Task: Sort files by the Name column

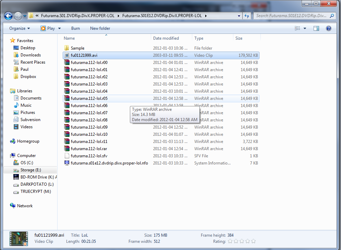Action: coord(69,38)
